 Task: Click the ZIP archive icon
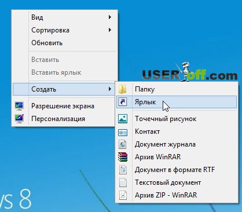coord(123,195)
